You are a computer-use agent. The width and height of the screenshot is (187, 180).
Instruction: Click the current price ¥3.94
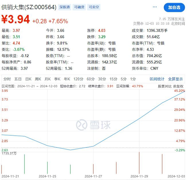[x=15, y=19]
